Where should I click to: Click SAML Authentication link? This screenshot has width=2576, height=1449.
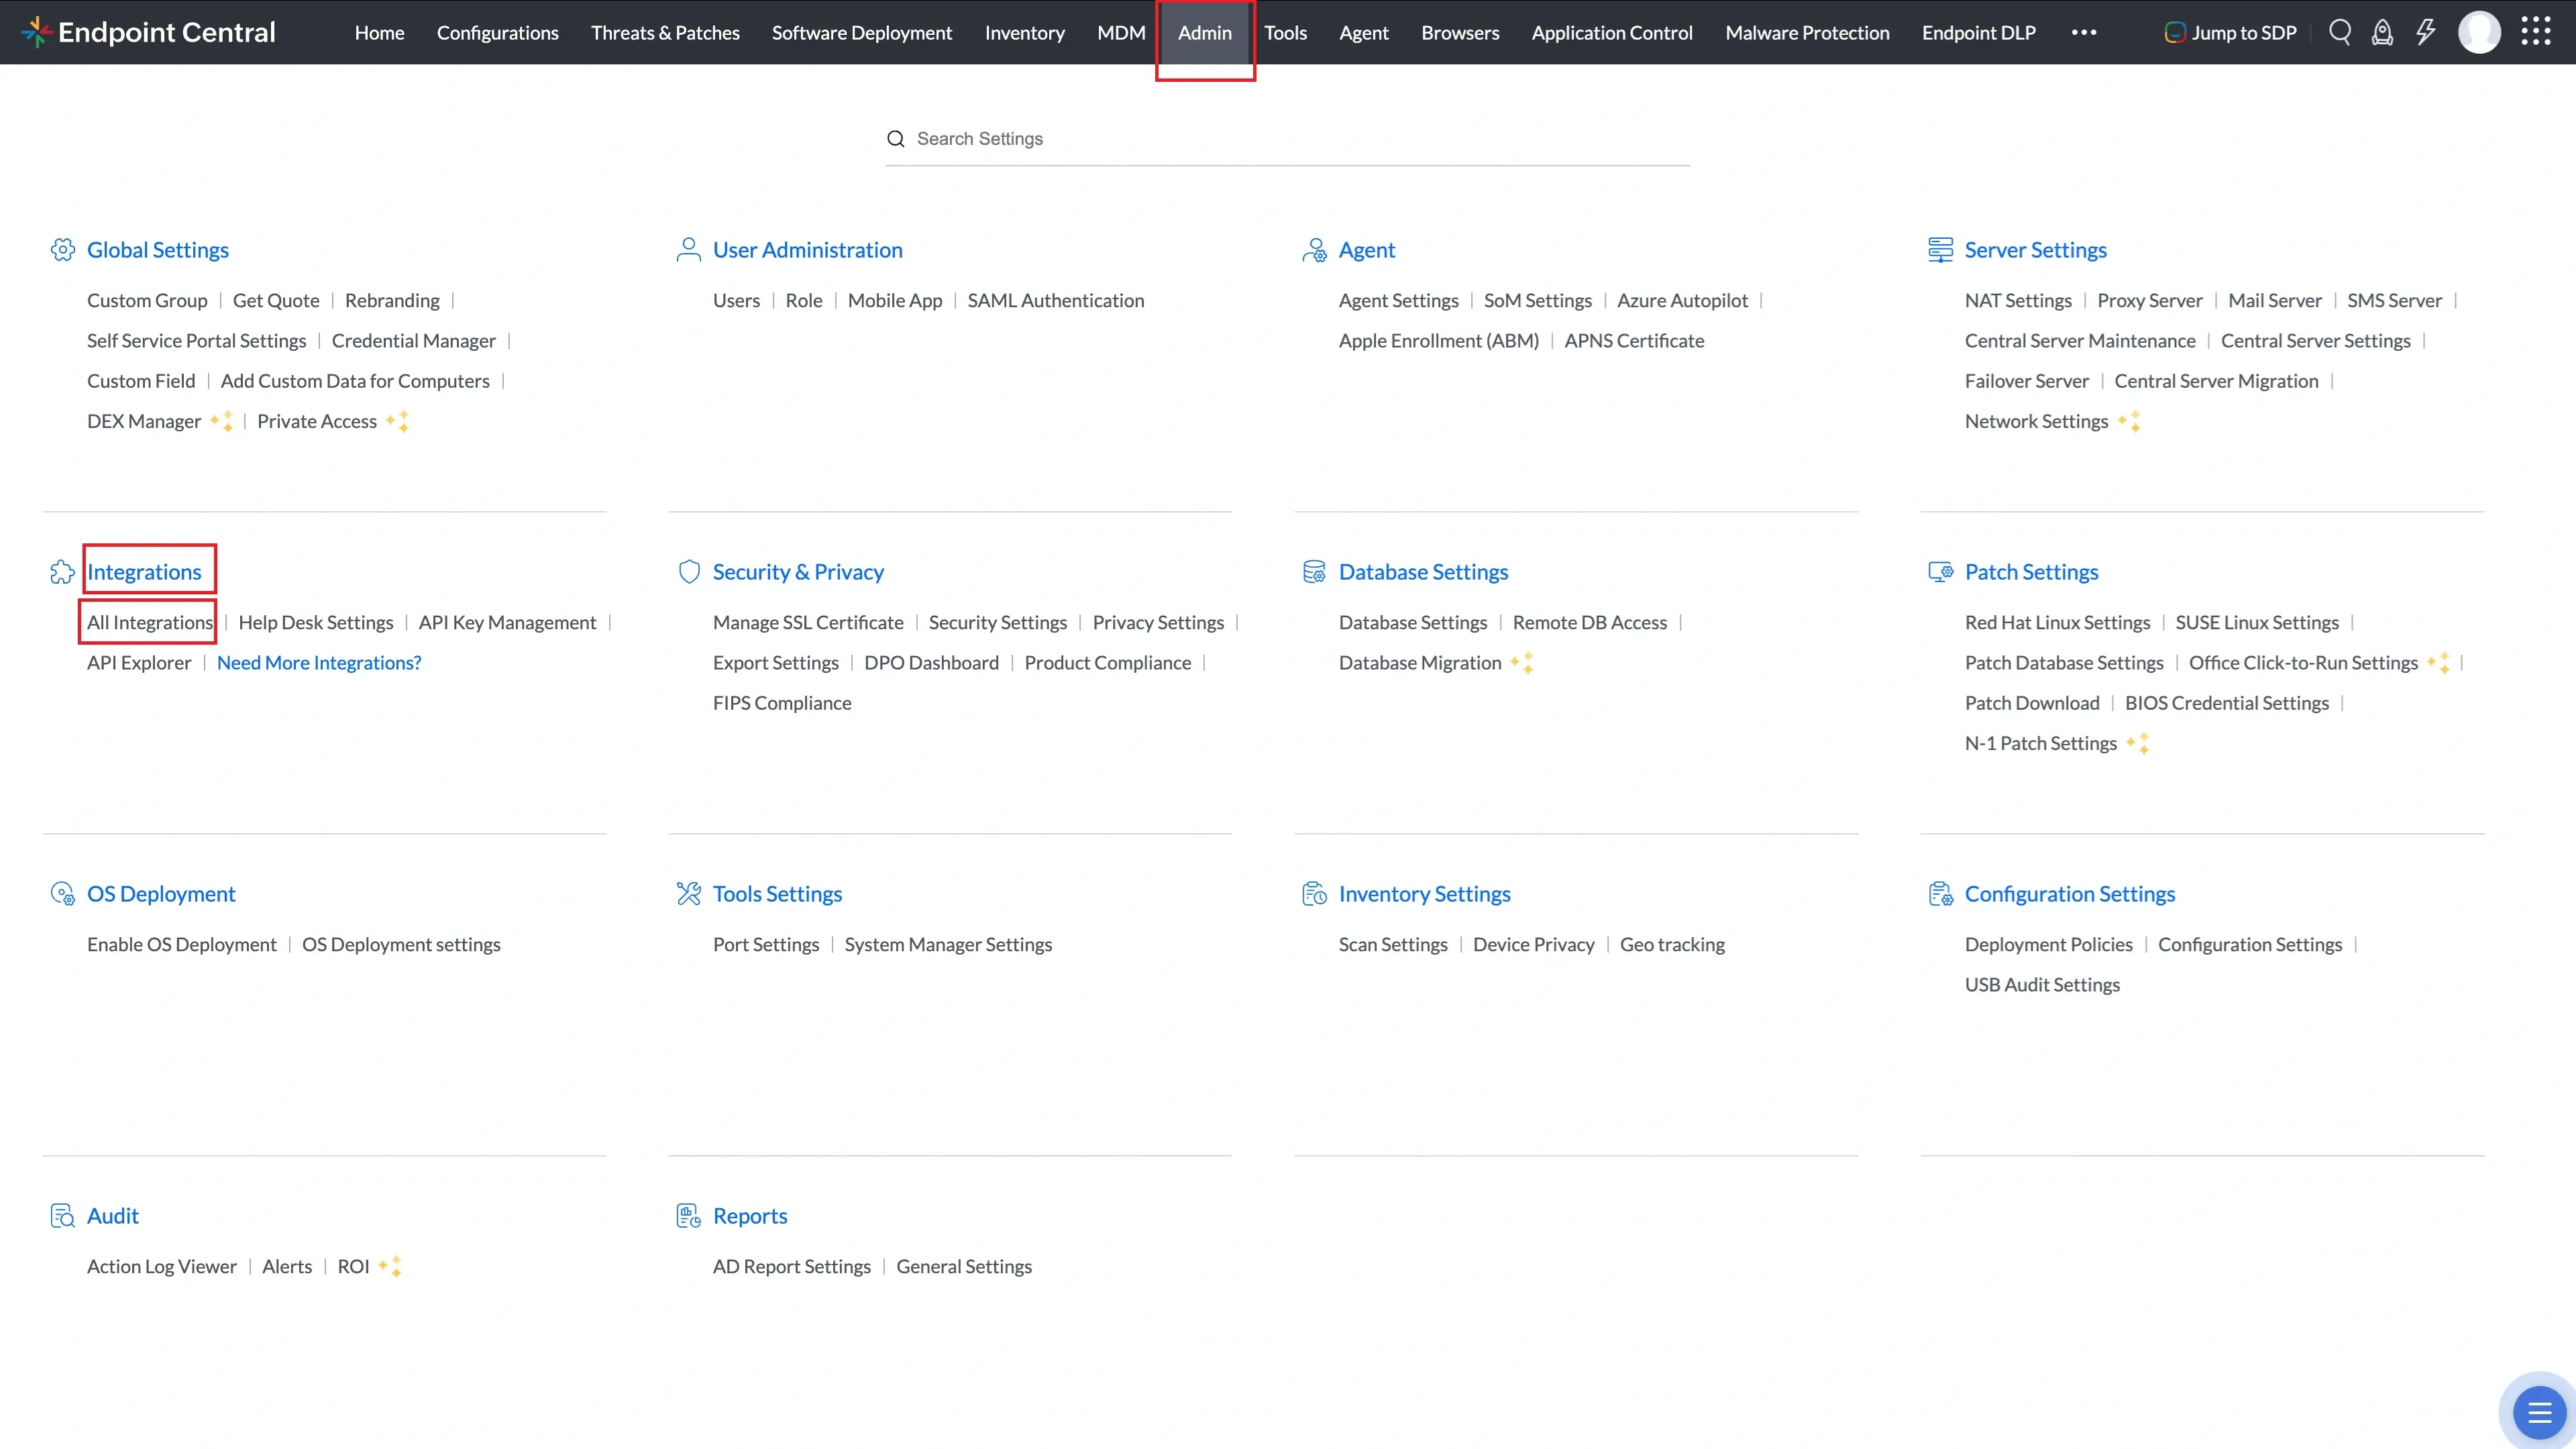[x=1055, y=300]
